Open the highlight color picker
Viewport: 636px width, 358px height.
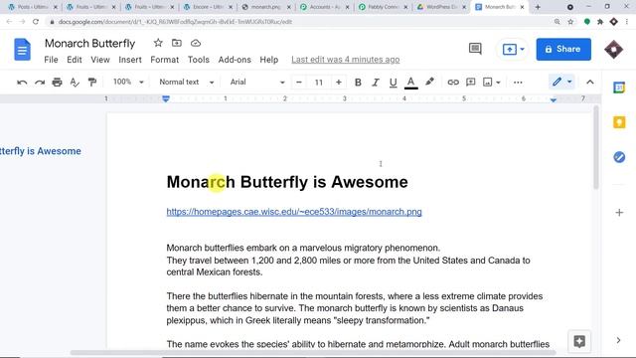tap(429, 82)
